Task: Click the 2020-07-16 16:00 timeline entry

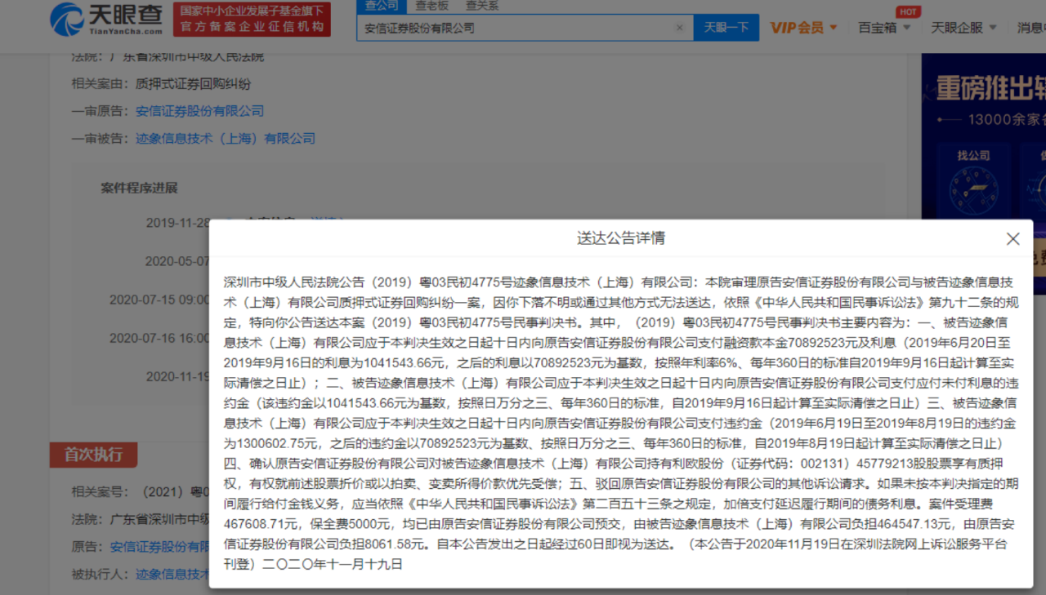Action: [x=159, y=338]
